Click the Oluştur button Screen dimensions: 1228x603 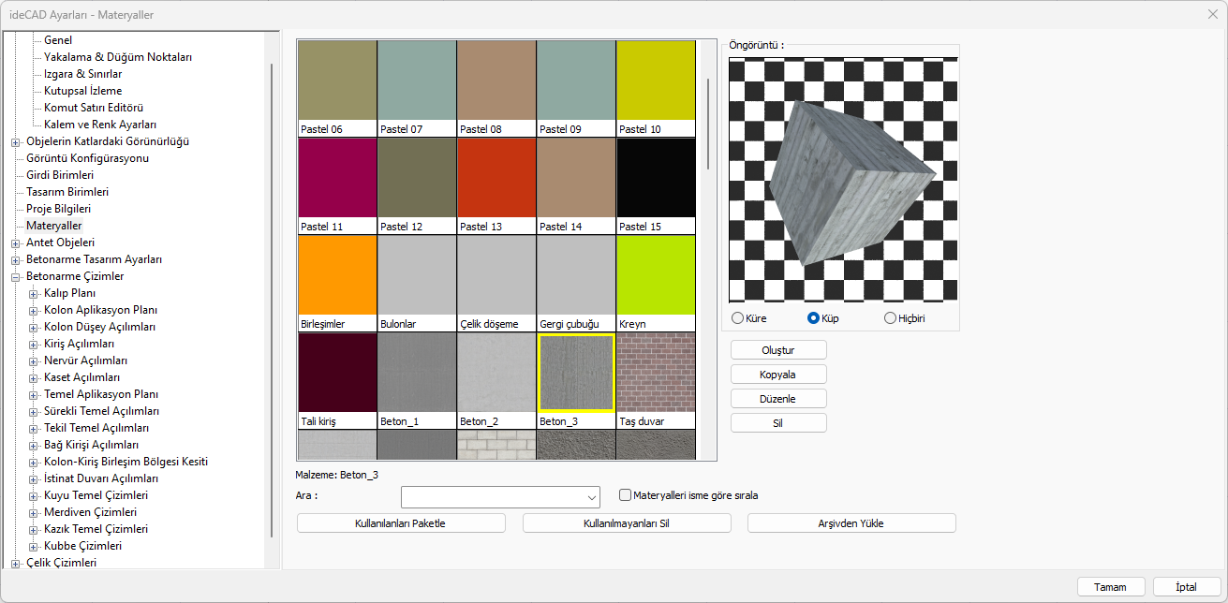coord(777,350)
